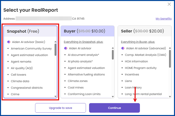
Task: Click the Buyer list scrollbar thumb
Action: (x=113, y=54)
